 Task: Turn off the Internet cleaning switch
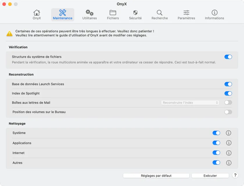pos(216,153)
